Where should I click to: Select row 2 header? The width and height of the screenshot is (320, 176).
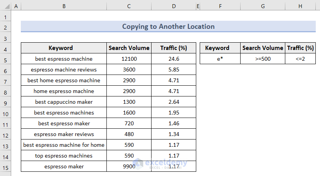coord(5,27)
